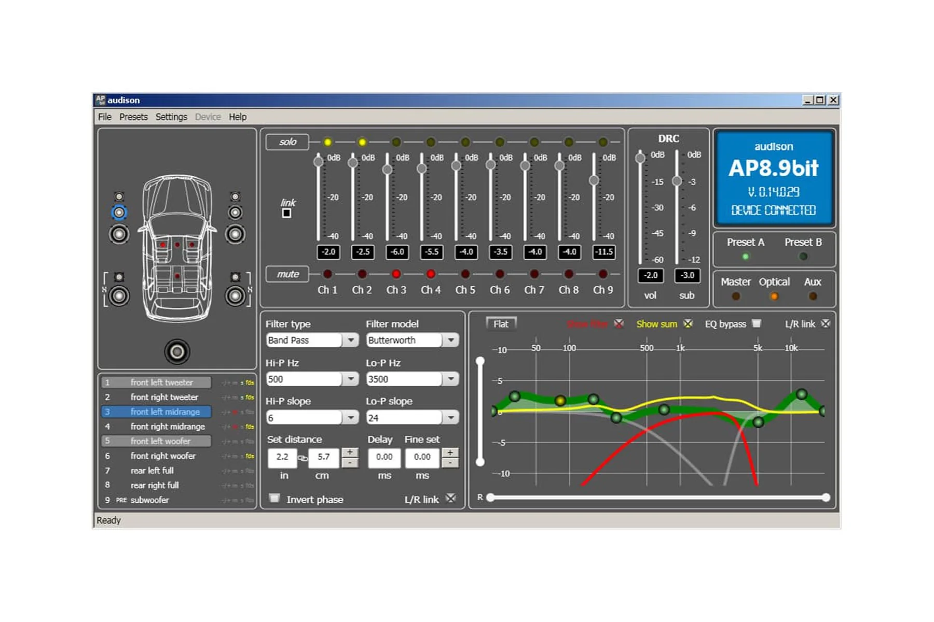The height and width of the screenshot is (622, 934).
Task: Select the rear left speaker icon on the car
Action: (x=120, y=295)
